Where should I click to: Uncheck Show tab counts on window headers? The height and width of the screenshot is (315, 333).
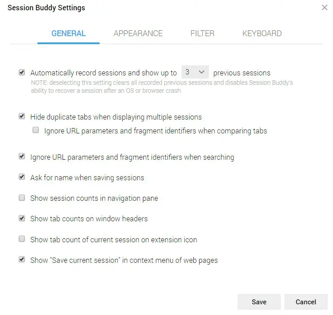[22, 218]
